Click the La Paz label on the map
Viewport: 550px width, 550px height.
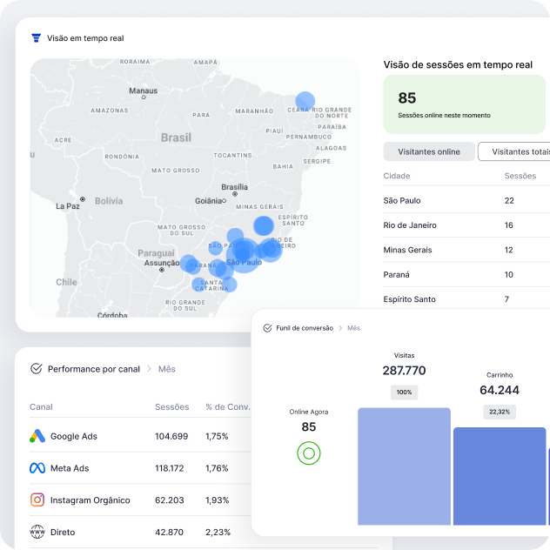[68, 206]
